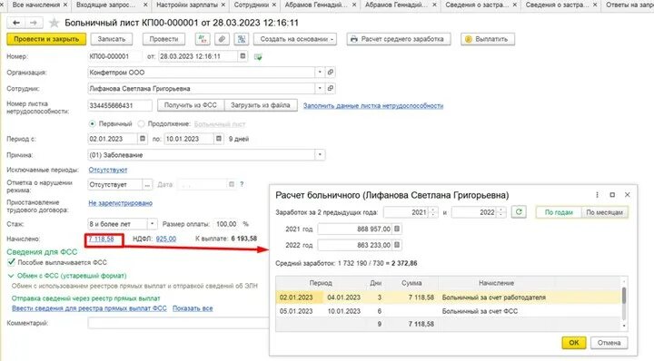This screenshot has width=654, height=361.
Task: Click the Выплатить button
Action: point(487,39)
